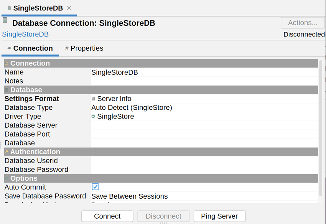This screenshot has width=326, height=224.
Task: Click the folder icon in the Connection section header
Action: [x=7, y=63]
